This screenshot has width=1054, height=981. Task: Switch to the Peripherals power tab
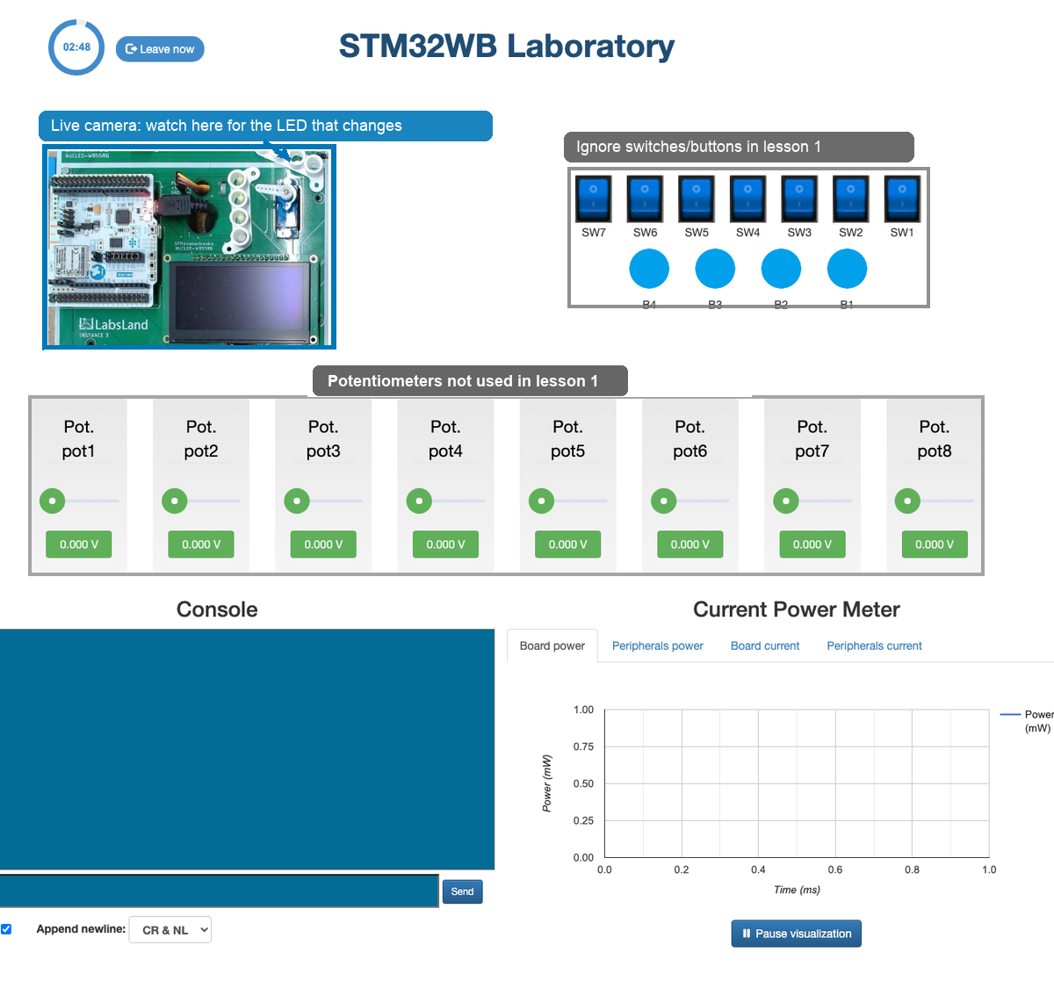click(658, 646)
